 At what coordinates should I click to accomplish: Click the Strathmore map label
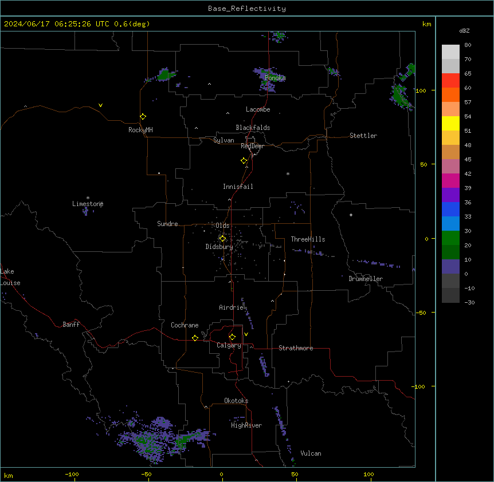point(296,348)
